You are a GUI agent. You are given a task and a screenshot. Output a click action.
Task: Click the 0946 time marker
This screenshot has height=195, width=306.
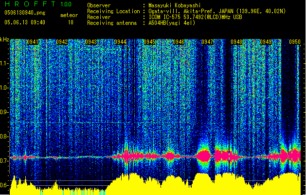tap(179, 42)
